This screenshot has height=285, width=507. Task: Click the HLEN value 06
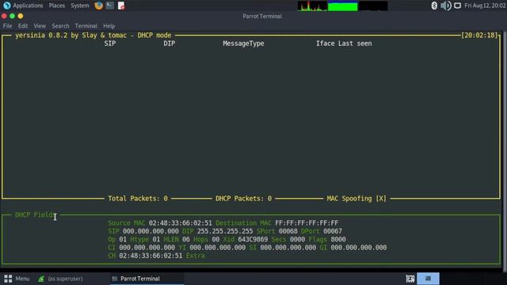(x=186, y=239)
